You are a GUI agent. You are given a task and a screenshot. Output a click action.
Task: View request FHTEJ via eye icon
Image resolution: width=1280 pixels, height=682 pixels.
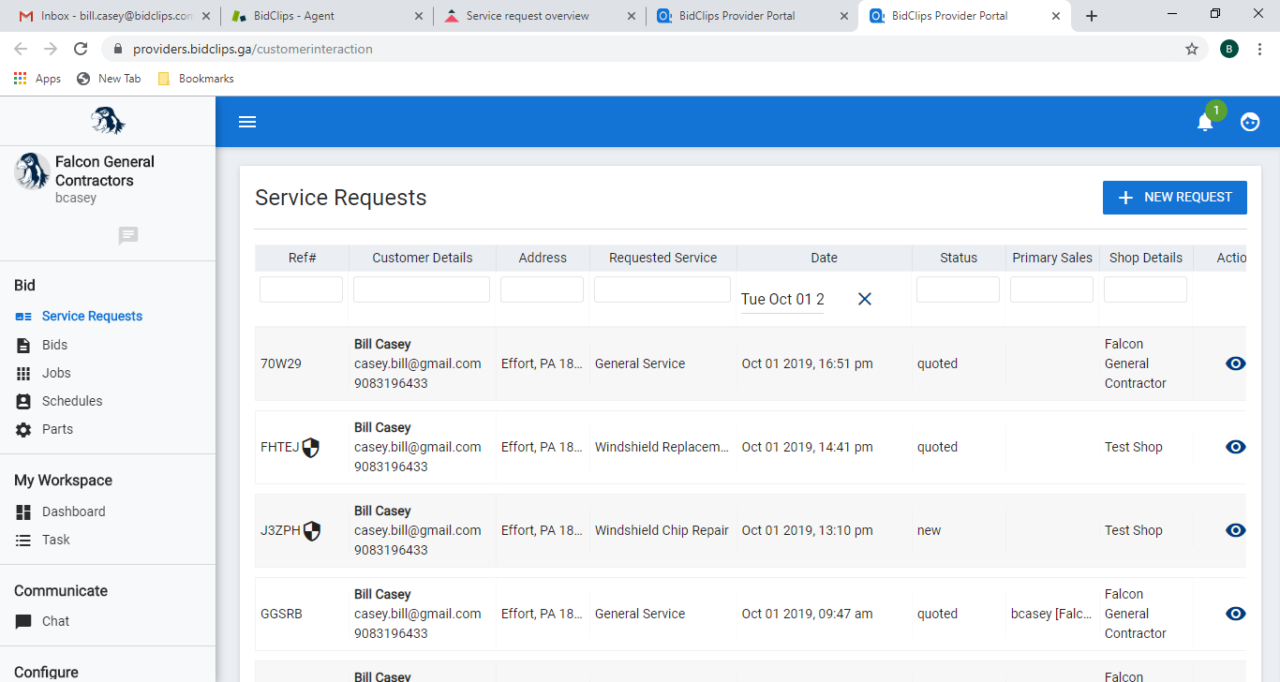[1236, 447]
